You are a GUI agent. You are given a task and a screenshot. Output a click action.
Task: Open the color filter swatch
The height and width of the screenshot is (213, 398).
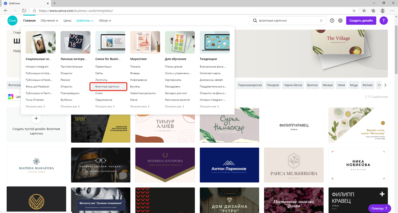(x=11, y=97)
